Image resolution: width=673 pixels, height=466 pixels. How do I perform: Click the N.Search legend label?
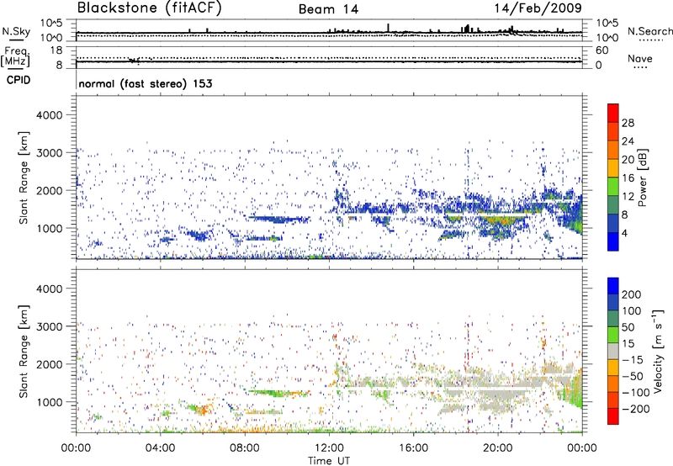click(649, 31)
